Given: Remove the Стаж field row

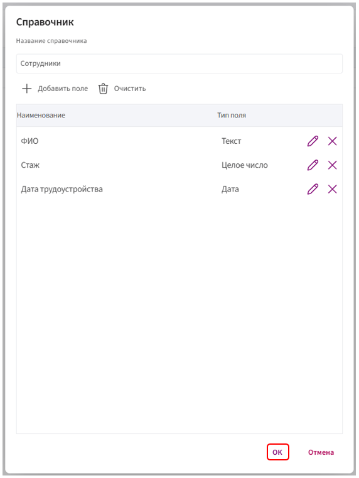Looking at the screenshot, I should [x=332, y=165].
